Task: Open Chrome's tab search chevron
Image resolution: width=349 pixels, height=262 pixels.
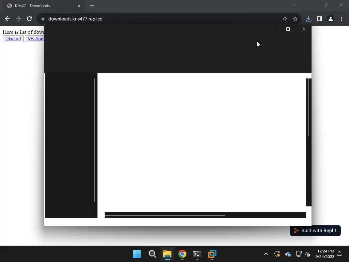Action: [294, 5]
